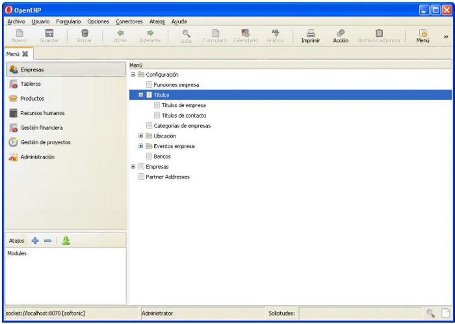Expand the Ubicación folder
The height and width of the screenshot is (324, 455).
coord(141,135)
